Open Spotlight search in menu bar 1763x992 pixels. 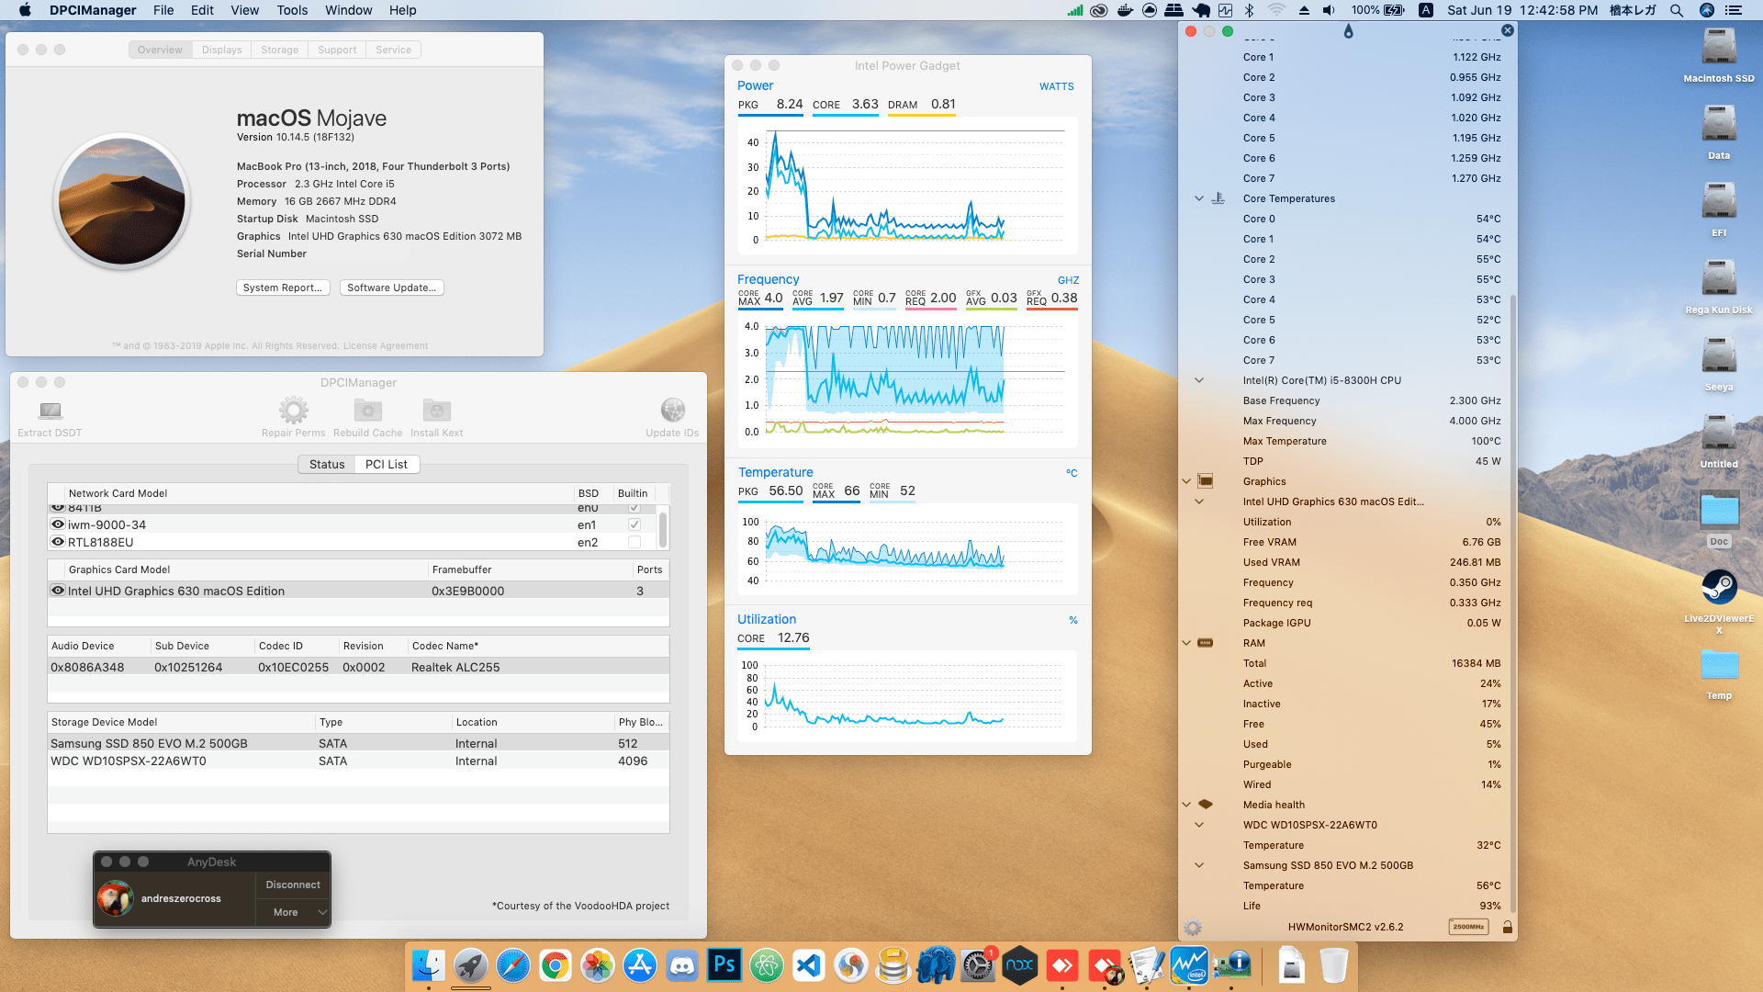tap(1677, 10)
